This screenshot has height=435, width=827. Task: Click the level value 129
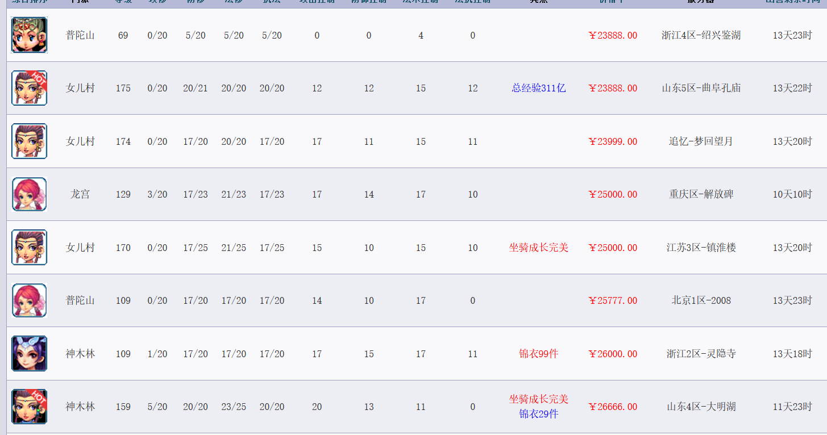point(123,194)
